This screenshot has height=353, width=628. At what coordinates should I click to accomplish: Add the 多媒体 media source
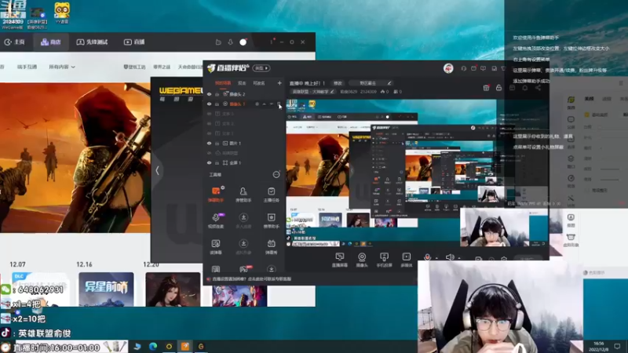pyautogui.click(x=406, y=260)
